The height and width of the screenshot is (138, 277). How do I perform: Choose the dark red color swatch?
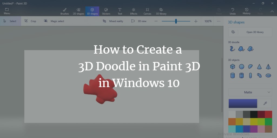tap(261, 114)
